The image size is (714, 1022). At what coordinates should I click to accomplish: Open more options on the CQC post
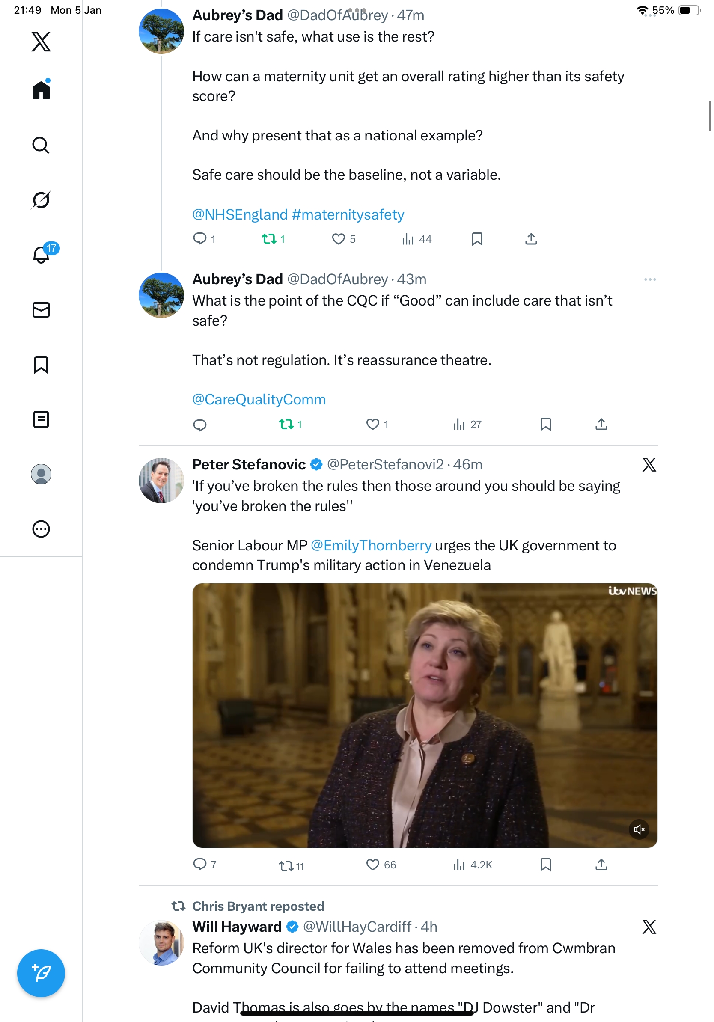(x=649, y=279)
